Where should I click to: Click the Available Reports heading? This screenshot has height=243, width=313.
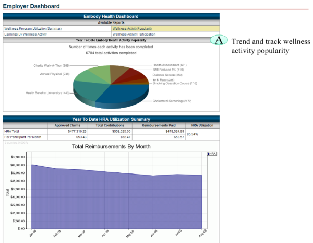[111, 22]
